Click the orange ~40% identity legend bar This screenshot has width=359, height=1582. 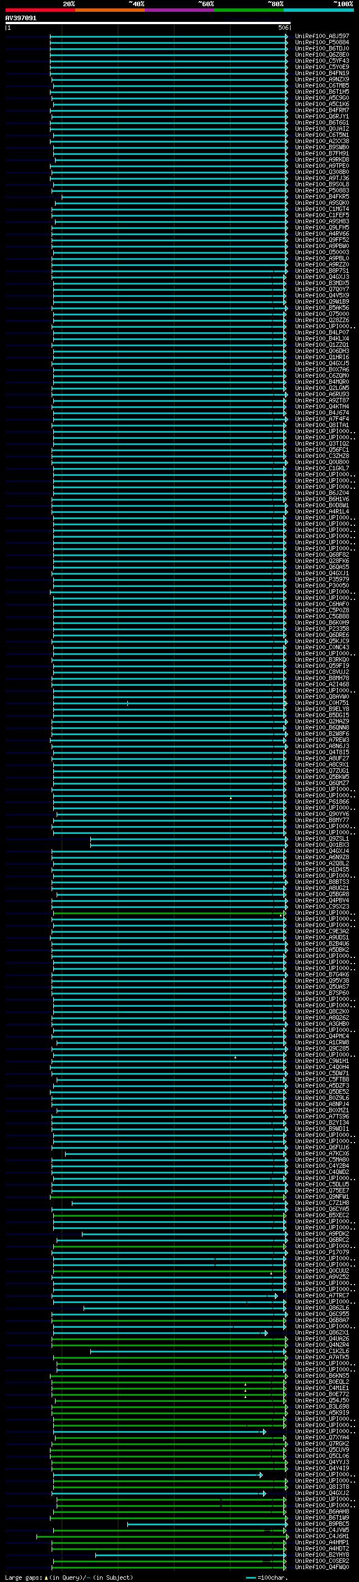110,10
